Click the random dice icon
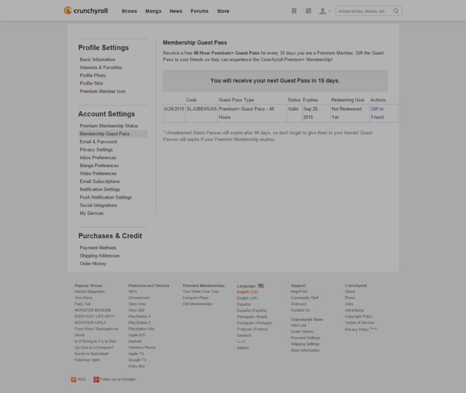The image size is (466, 393). coord(309,11)
